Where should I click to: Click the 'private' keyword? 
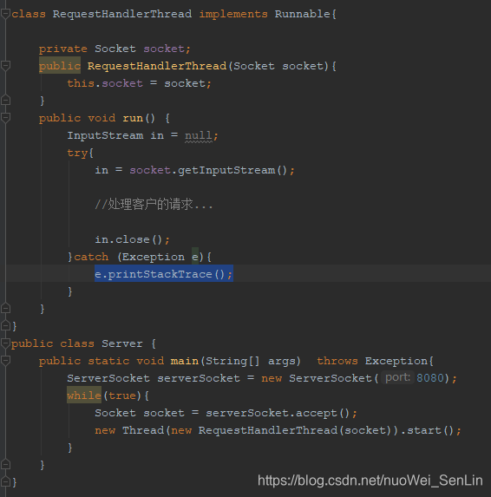coord(63,49)
